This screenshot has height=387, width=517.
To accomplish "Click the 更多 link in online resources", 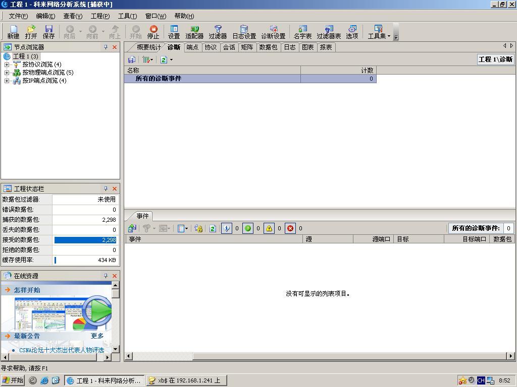I will pyautogui.click(x=97, y=336).
